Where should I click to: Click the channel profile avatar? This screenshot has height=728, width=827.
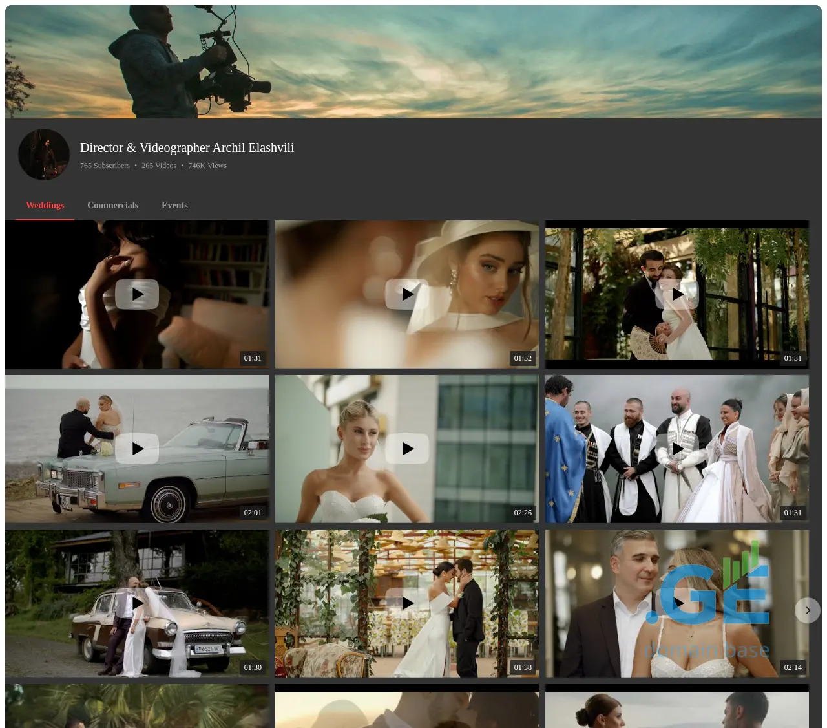point(44,155)
